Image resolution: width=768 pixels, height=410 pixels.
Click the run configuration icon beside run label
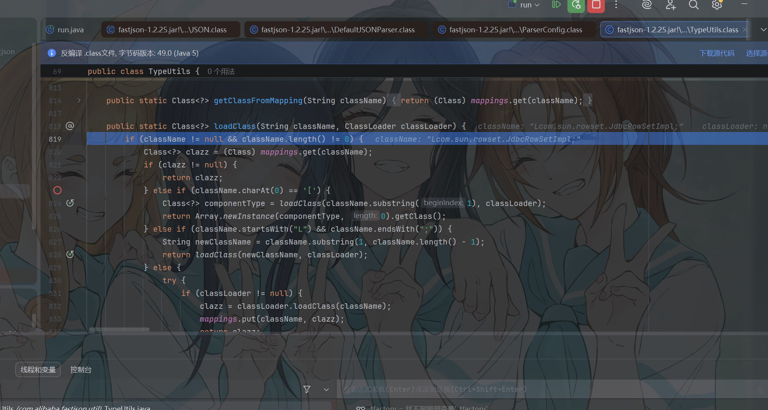tap(512, 5)
